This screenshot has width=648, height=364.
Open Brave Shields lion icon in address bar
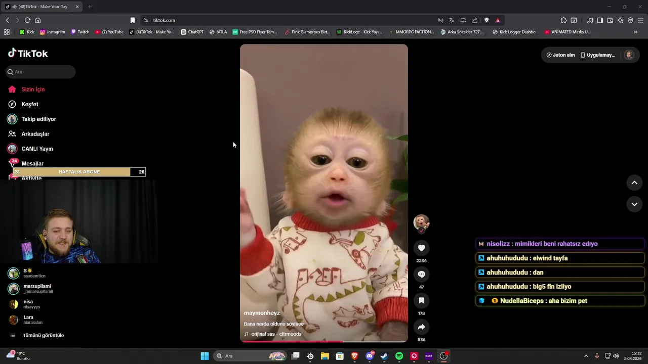coord(487,20)
